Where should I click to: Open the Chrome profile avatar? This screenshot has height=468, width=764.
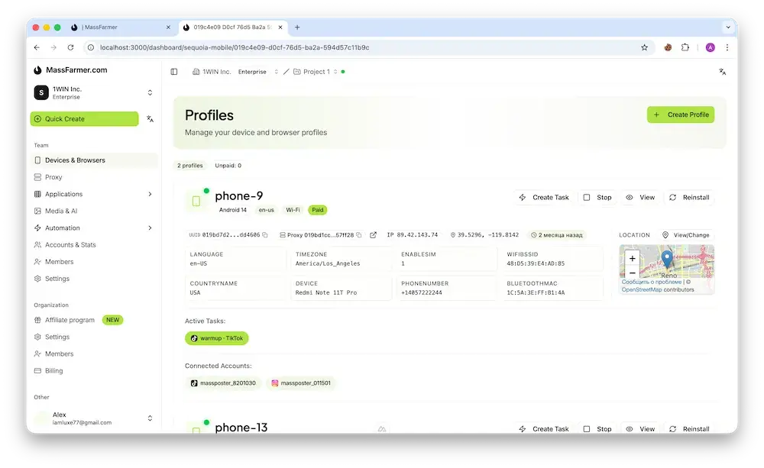click(711, 47)
